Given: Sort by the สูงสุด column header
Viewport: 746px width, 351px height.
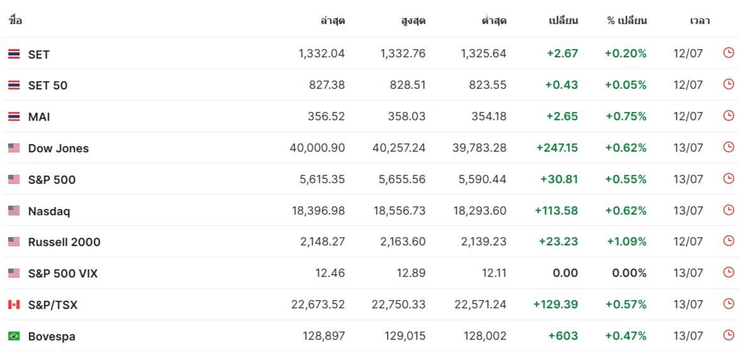Looking at the screenshot, I should click(x=413, y=21).
